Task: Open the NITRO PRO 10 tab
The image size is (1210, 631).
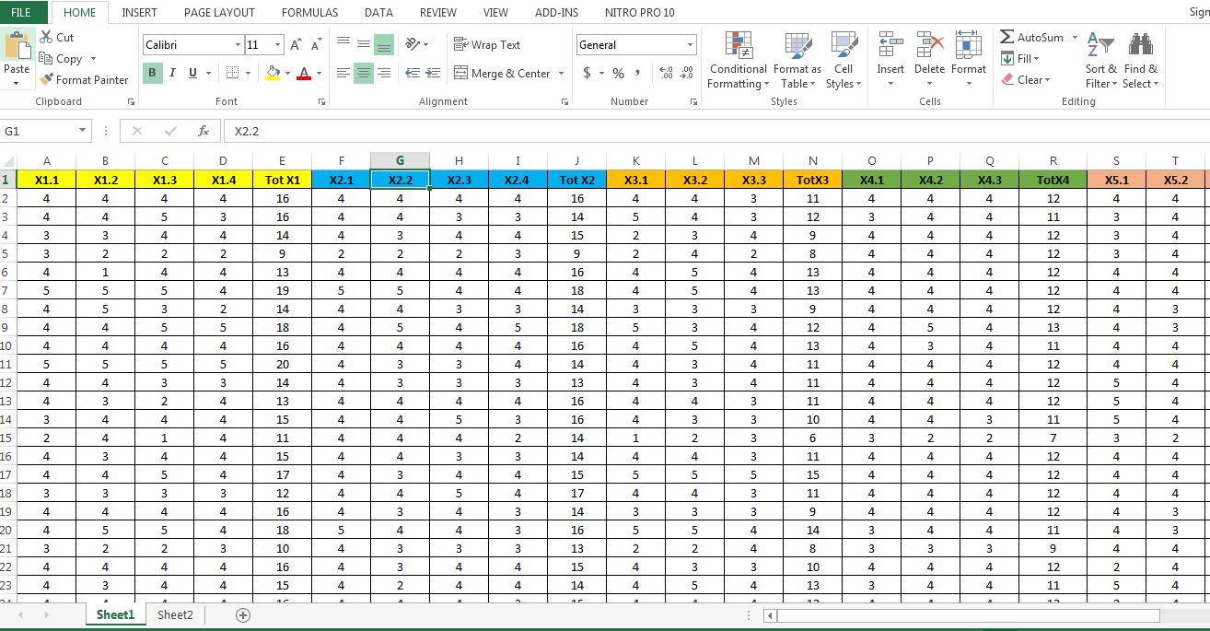Action: [x=639, y=12]
